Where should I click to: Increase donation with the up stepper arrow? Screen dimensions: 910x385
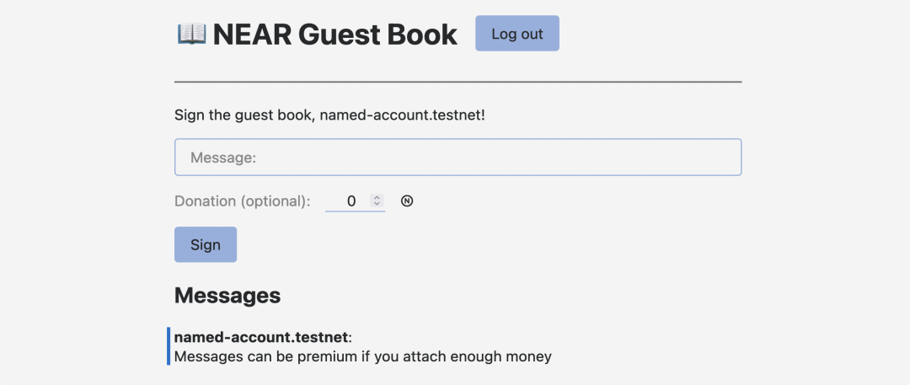pyautogui.click(x=377, y=198)
